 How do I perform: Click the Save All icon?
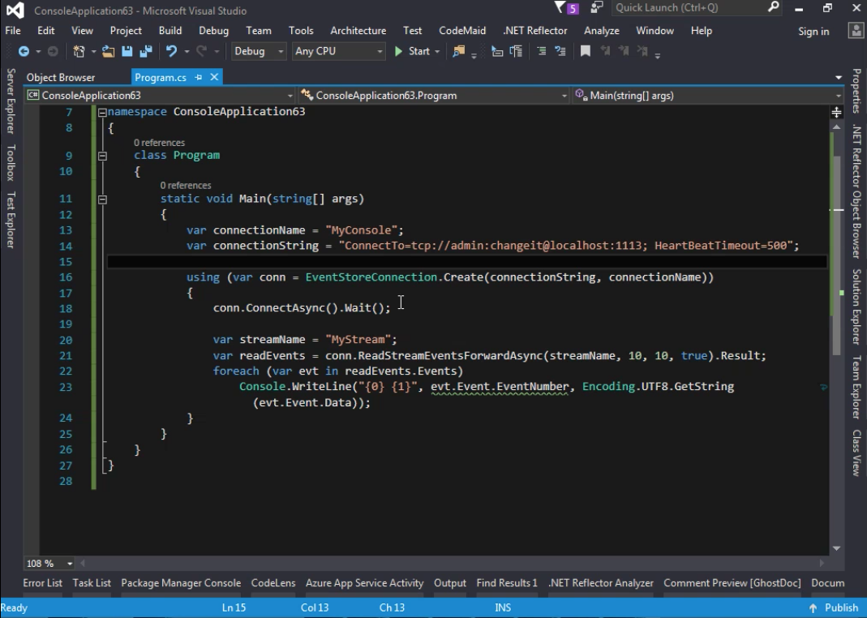[x=146, y=51]
